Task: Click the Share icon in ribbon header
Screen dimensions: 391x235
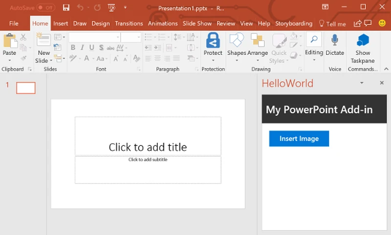Action: point(357,23)
